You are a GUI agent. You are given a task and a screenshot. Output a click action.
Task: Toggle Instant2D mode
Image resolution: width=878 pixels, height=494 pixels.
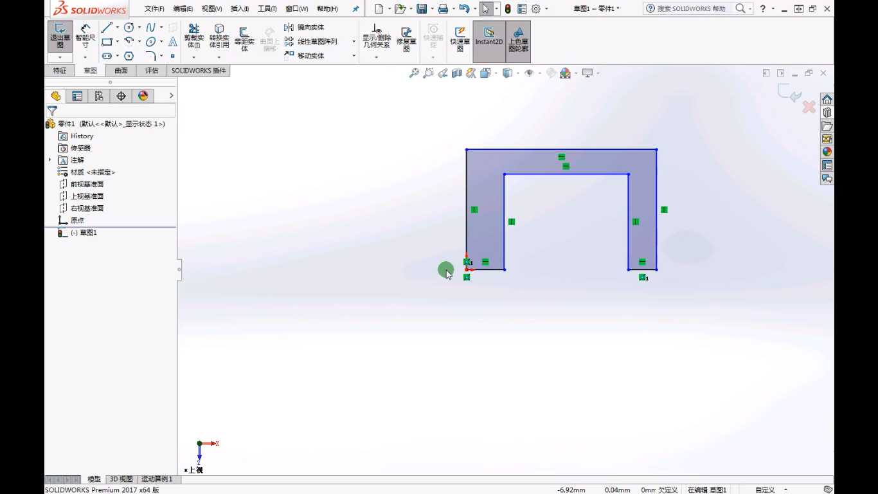[x=489, y=42]
